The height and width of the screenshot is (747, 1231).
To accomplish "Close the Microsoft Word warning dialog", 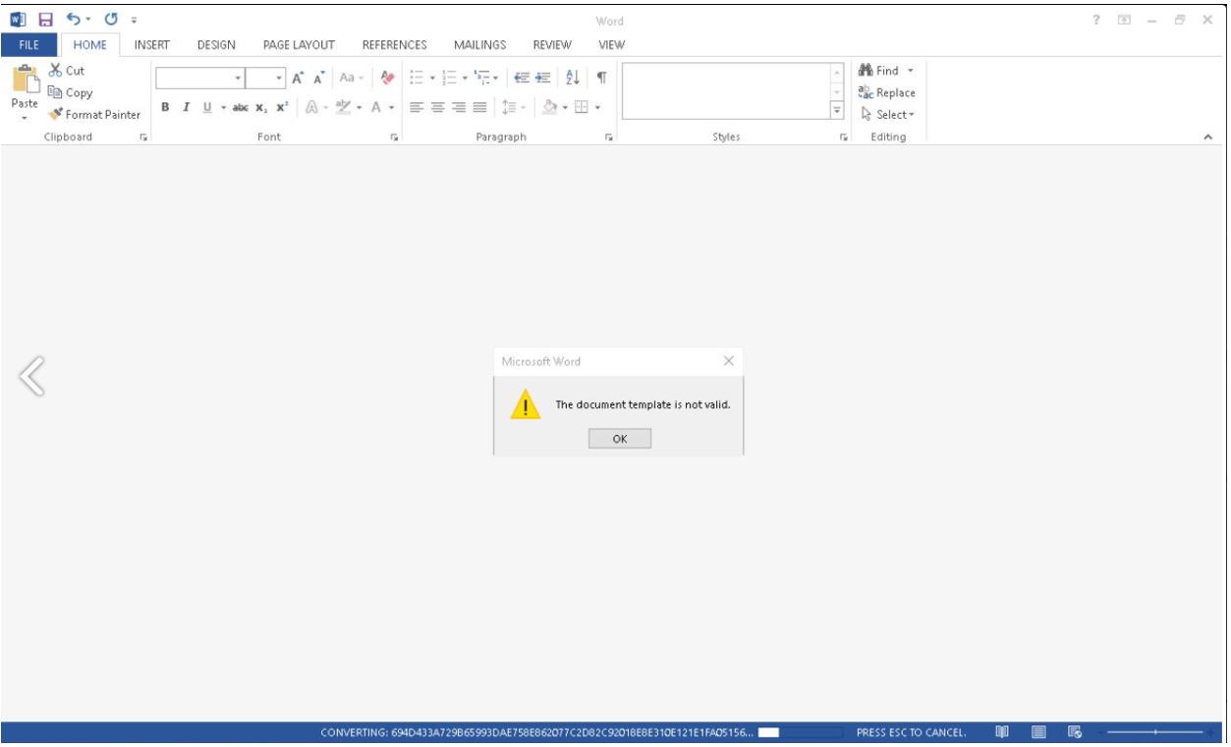I will tap(728, 361).
